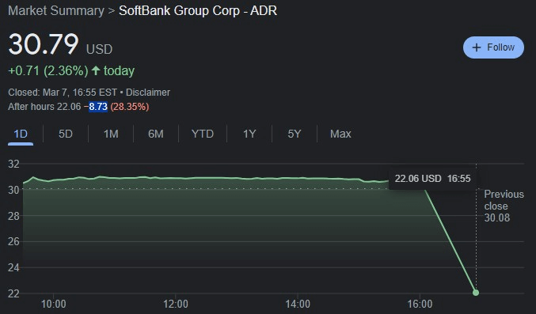
Task: Click the USD currency label beside price
Action: pos(99,49)
